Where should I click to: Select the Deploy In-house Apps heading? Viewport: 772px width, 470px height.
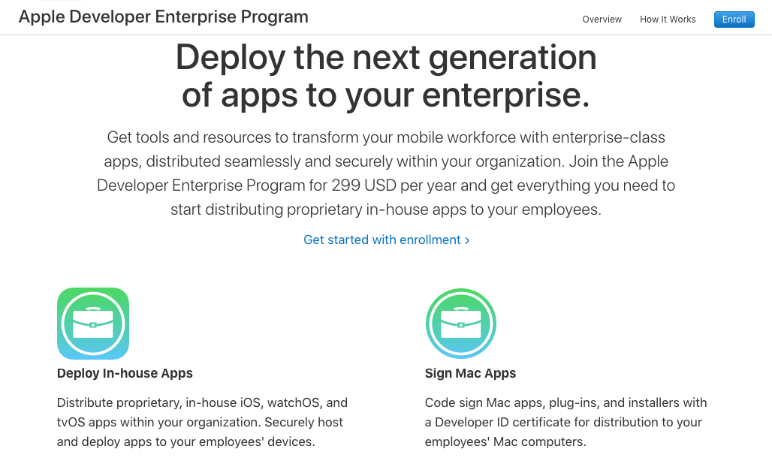click(125, 373)
